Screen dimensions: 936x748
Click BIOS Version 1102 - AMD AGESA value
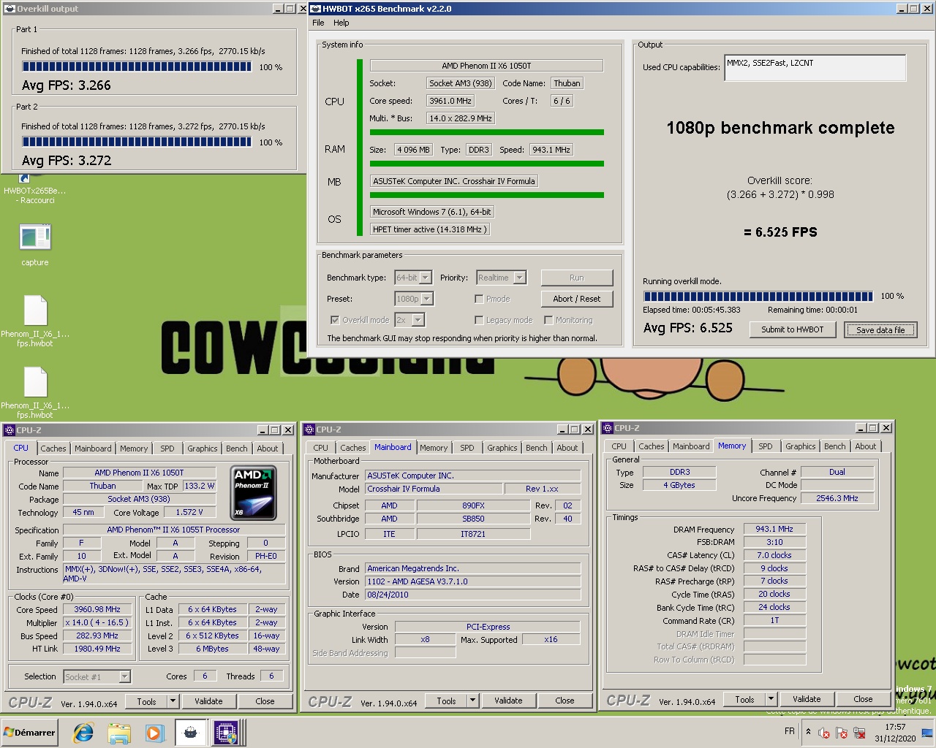(472, 581)
